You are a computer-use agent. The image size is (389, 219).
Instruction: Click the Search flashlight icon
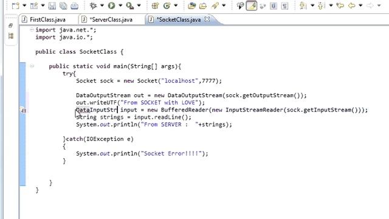pos(215,5)
